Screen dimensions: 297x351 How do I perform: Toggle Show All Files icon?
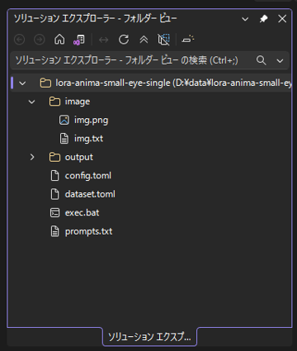(163, 40)
